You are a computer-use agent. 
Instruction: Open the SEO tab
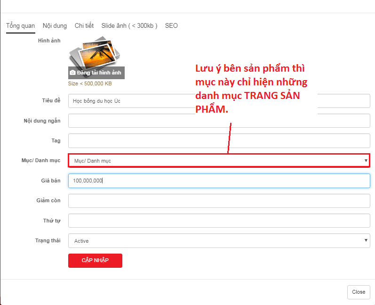point(171,26)
